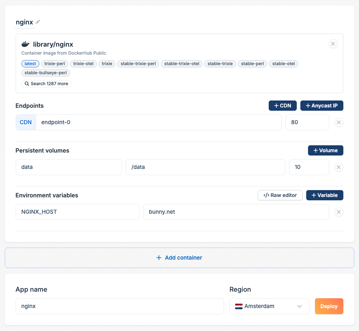Edit the endpoint port field showing 80

307,122
